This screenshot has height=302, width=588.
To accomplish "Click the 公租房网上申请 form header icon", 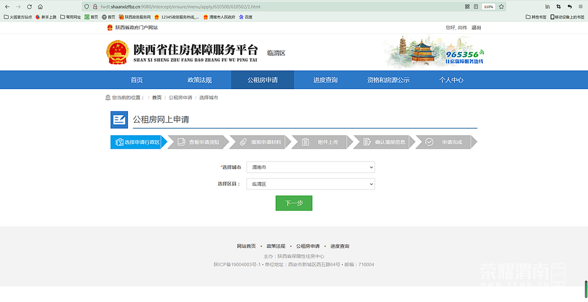I will tap(119, 119).
